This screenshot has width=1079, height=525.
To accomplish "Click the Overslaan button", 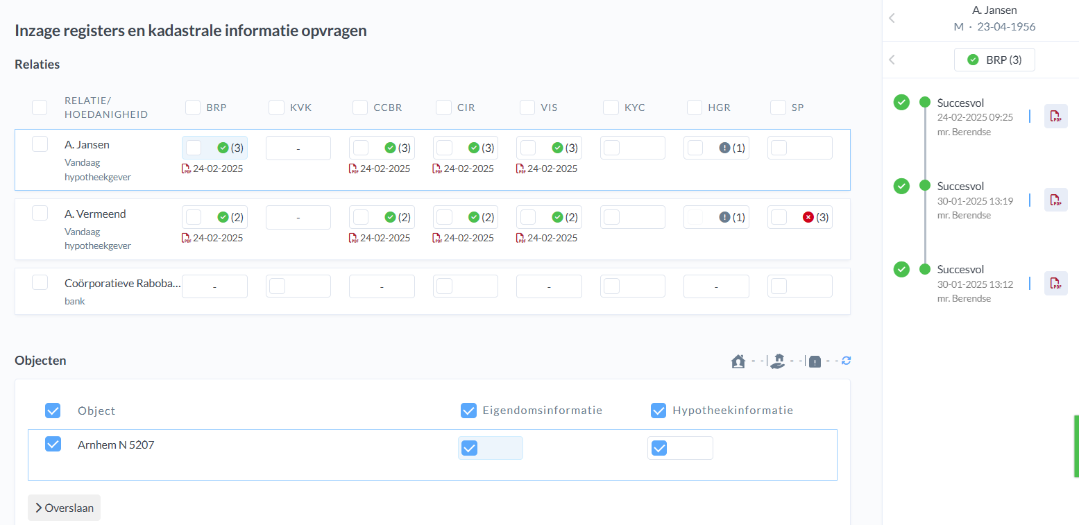I will click(65, 508).
